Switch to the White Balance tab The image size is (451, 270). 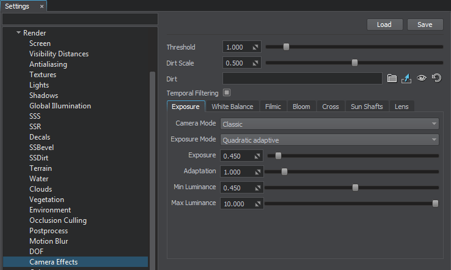click(x=232, y=107)
